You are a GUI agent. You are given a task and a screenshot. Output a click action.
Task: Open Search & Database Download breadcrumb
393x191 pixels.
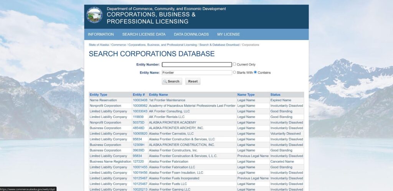pos(219,45)
